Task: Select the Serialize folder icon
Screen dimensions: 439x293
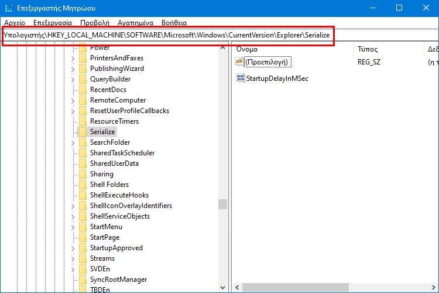Action: [x=83, y=132]
